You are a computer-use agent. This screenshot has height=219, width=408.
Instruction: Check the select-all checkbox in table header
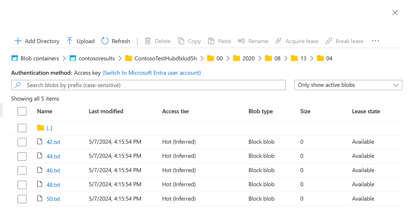(x=22, y=111)
